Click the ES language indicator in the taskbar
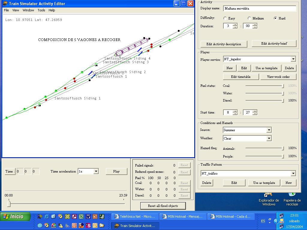Viewport: 307px width, 230px height. (263, 221)
